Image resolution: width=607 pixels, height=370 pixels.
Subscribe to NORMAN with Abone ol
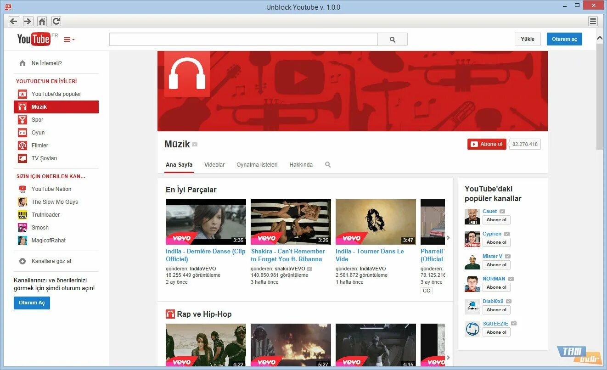click(496, 287)
